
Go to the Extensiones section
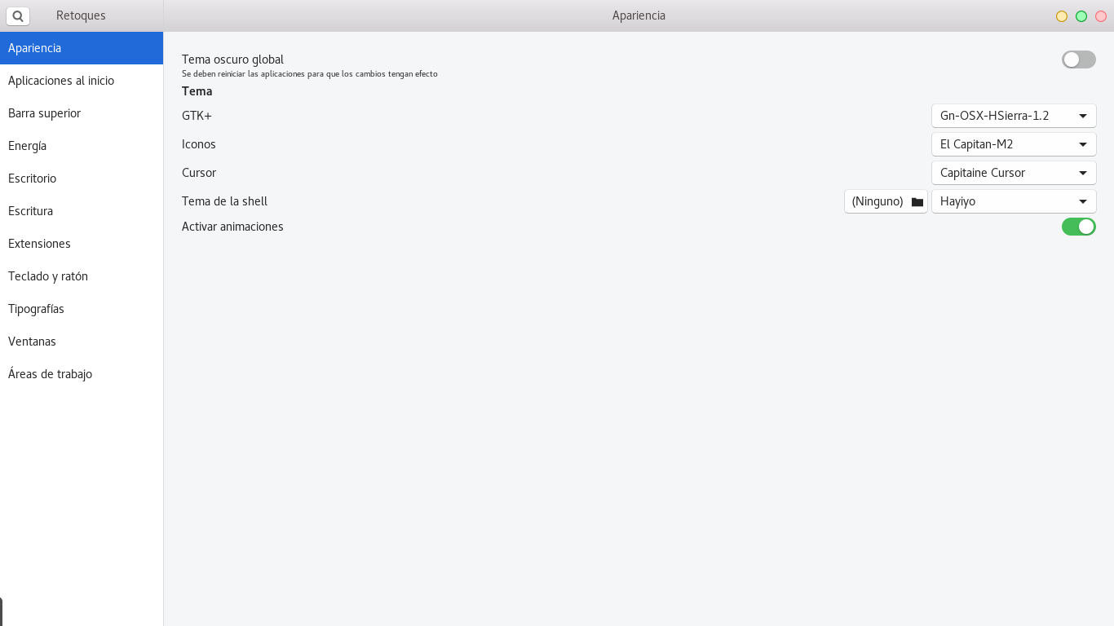82,244
